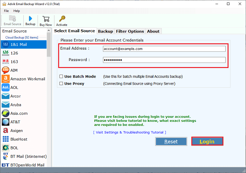Image resolution: width=246 pixels, height=173 pixels.
Task: Select the BlueHost grid icon
Action: pyautogui.click(x=5, y=139)
